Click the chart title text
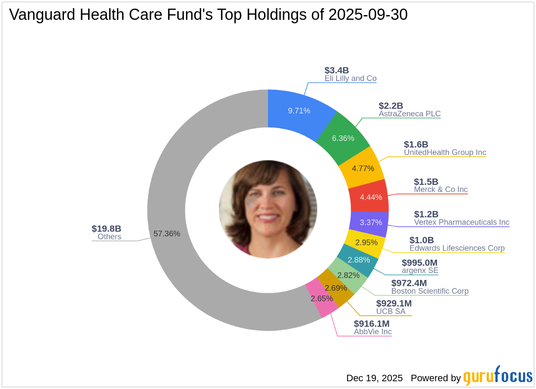This screenshot has height=389, width=536. (208, 15)
